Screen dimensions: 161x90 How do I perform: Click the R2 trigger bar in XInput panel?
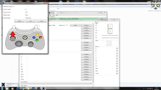click(110, 38)
